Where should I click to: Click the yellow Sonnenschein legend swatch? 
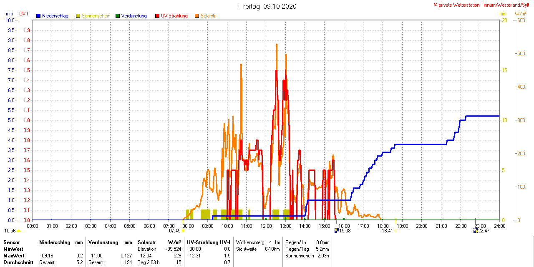coord(78,16)
